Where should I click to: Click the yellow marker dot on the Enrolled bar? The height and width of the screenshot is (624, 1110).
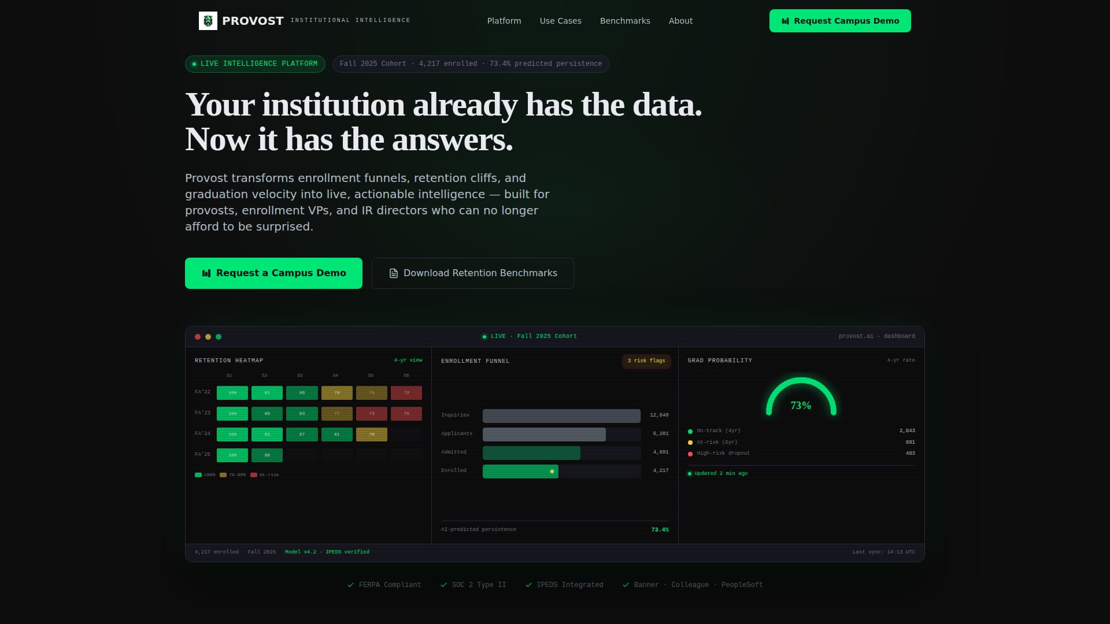(552, 471)
